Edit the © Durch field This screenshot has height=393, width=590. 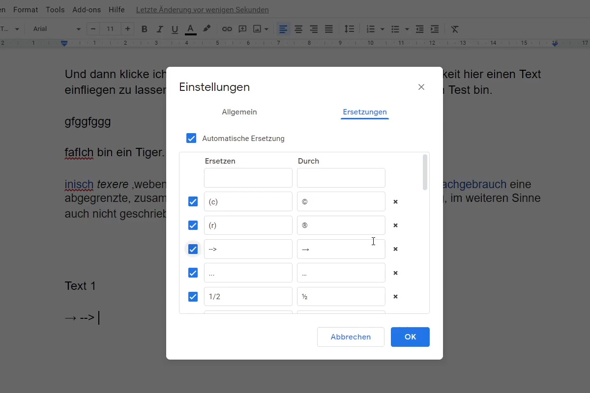point(341,201)
